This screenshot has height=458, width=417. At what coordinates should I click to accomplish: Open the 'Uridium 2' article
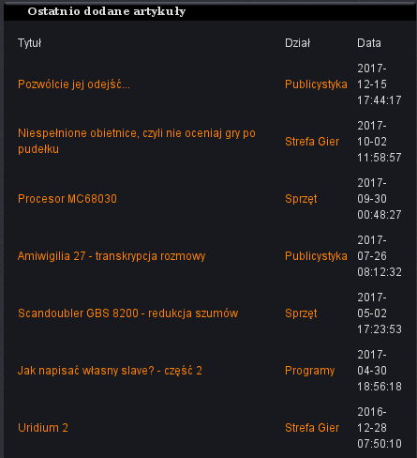pos(43,428)
